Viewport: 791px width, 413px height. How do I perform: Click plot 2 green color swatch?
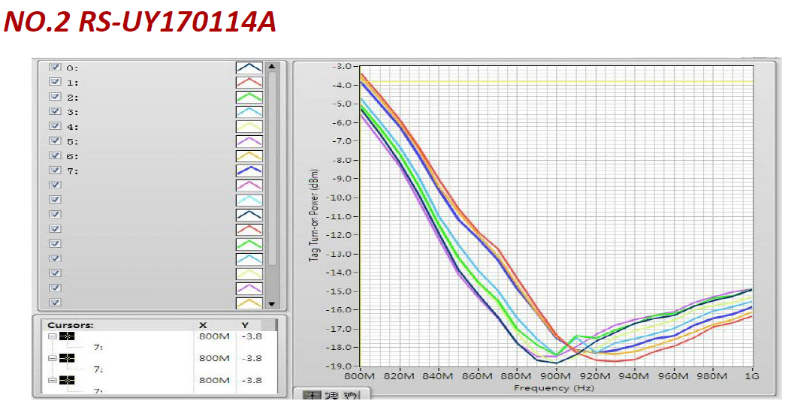pos(249,97)
